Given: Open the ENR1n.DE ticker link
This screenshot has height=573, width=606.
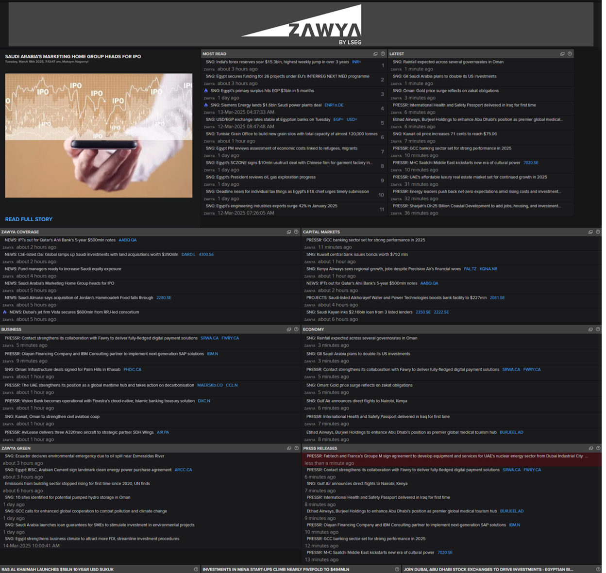Looking at the screenshot, I should (x=334, y=105).
